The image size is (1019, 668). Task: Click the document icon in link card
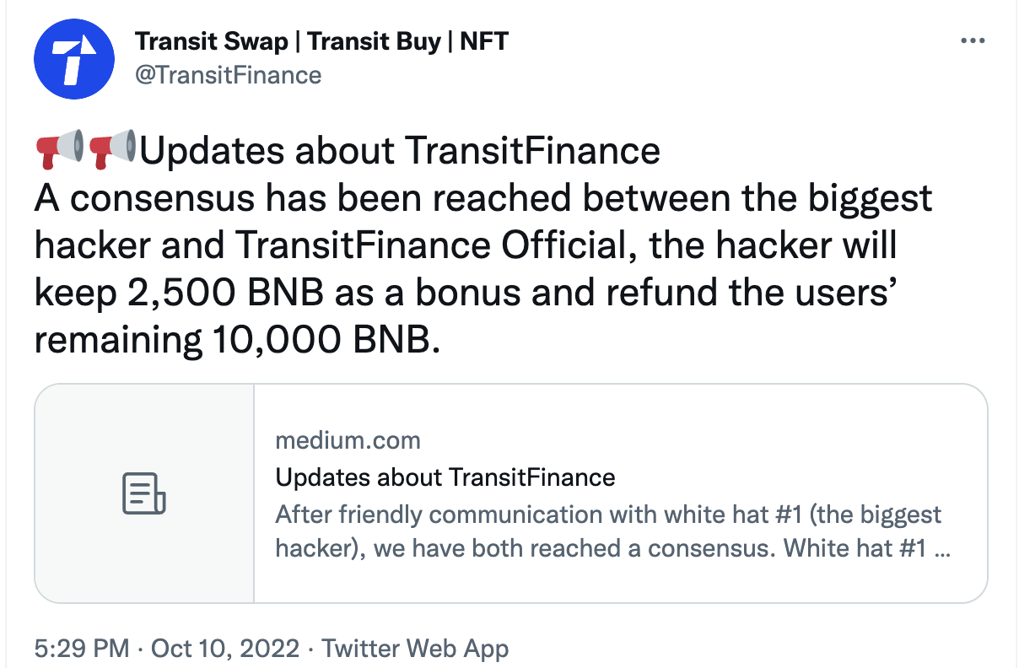click(144, 493)
